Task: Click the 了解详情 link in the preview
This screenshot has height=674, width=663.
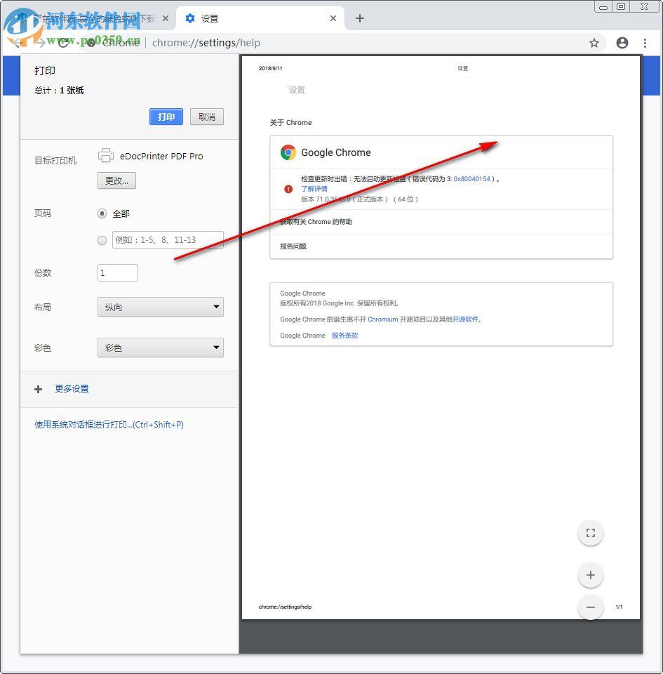Action: pos(314,189)
